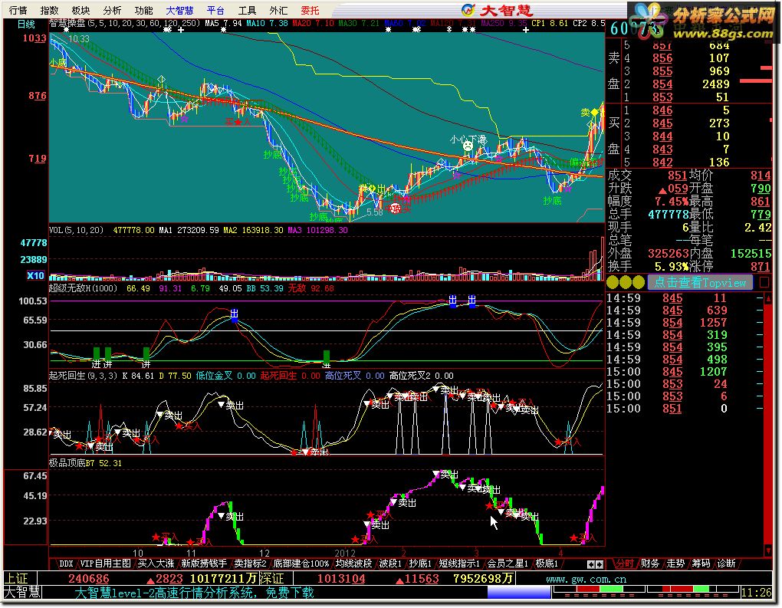Open the 板块 menu

click(x=80, y=11)
